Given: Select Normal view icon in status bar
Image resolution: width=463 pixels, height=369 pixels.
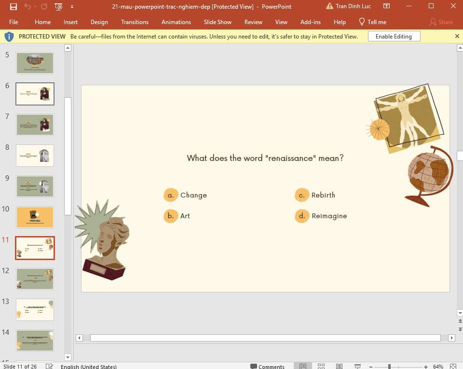Looking at the screenshot, I should [303, 366].
